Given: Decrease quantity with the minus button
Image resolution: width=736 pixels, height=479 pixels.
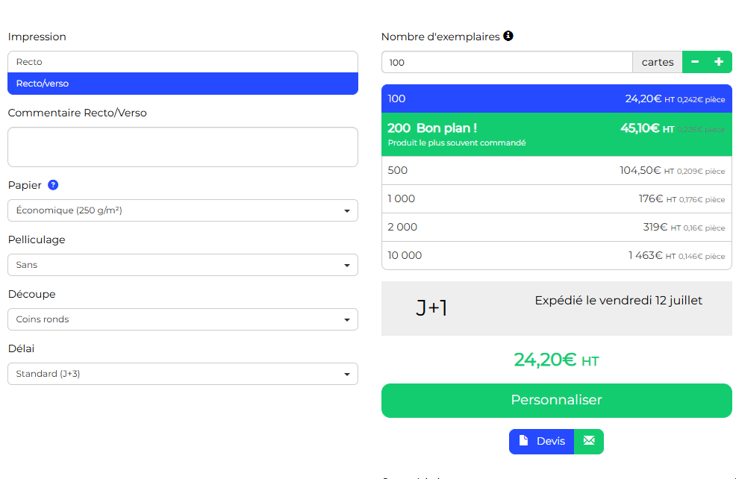Looking at the screenshot, I should pyautogui.click(x=695, y=62).
